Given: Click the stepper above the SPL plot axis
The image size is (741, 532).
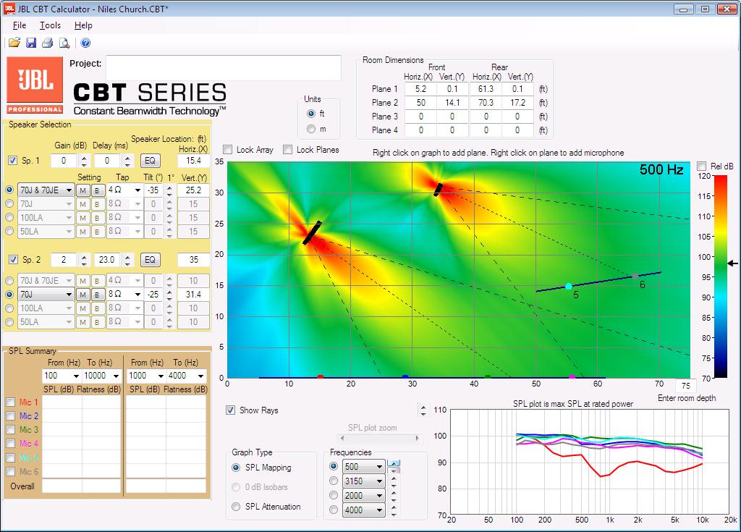Looking at the screenshot, I should [x=423, y=410].
